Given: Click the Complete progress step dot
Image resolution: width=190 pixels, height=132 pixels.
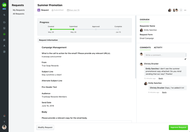Looking at the screenshot, I should coord(118,29).
